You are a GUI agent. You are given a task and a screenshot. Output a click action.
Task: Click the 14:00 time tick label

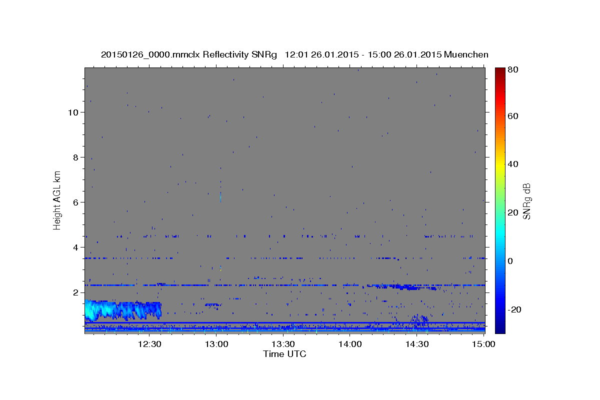350,344
